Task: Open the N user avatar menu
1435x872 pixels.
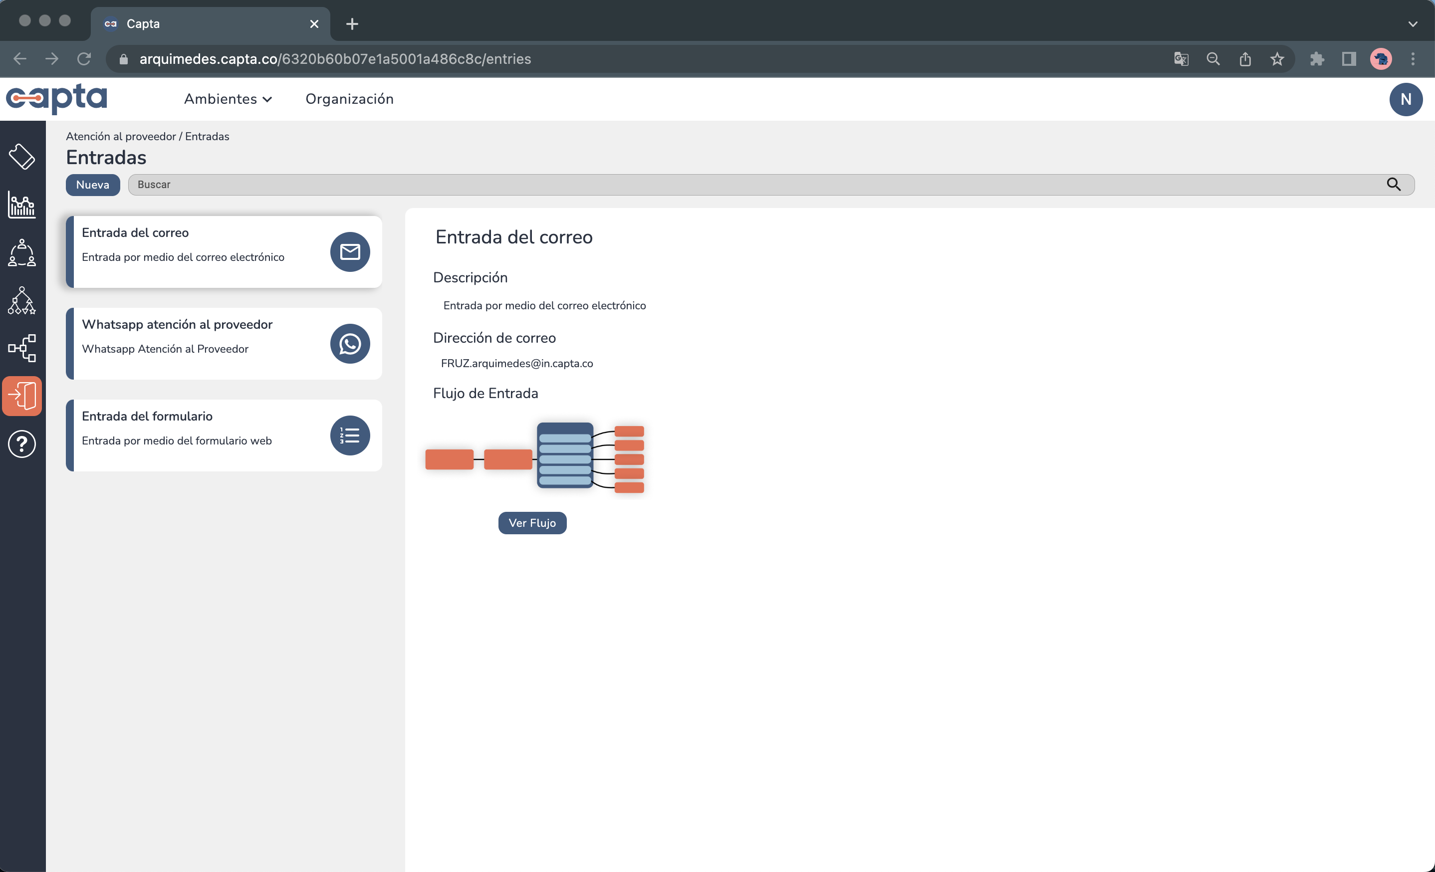Action: click(x=1405, y=99)
